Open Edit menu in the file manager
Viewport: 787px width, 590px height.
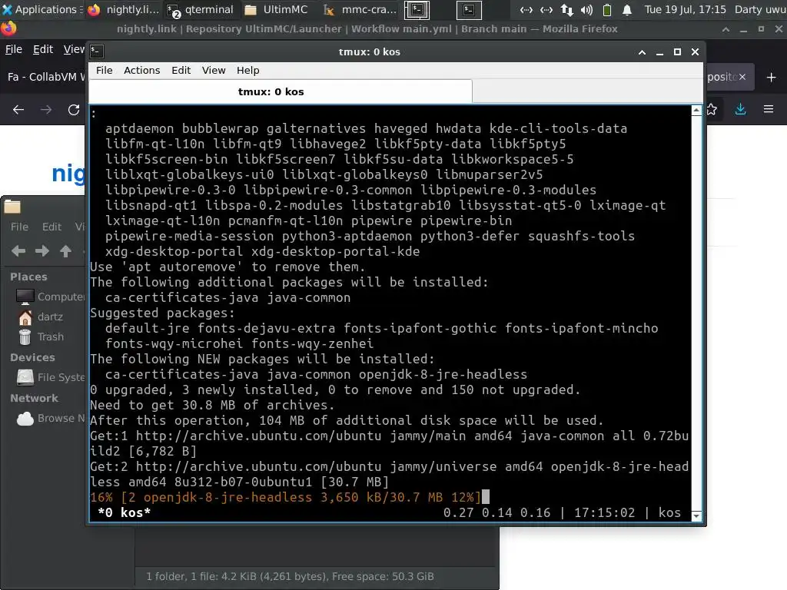51,227
